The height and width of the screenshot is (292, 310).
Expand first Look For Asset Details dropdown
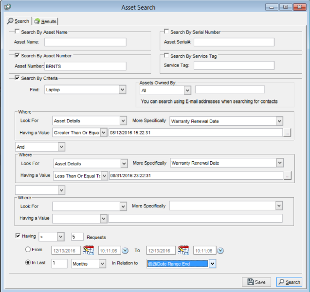click(x=123, y=120)
